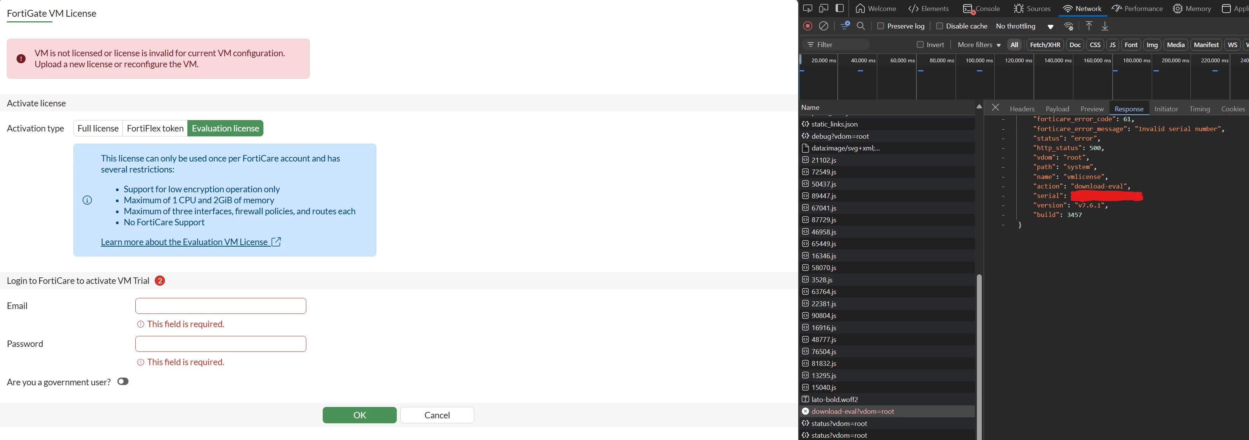This screenshot has height=440, width=1249.
Task: Check the Invert filter checkbox
Action: click(920, 44)
